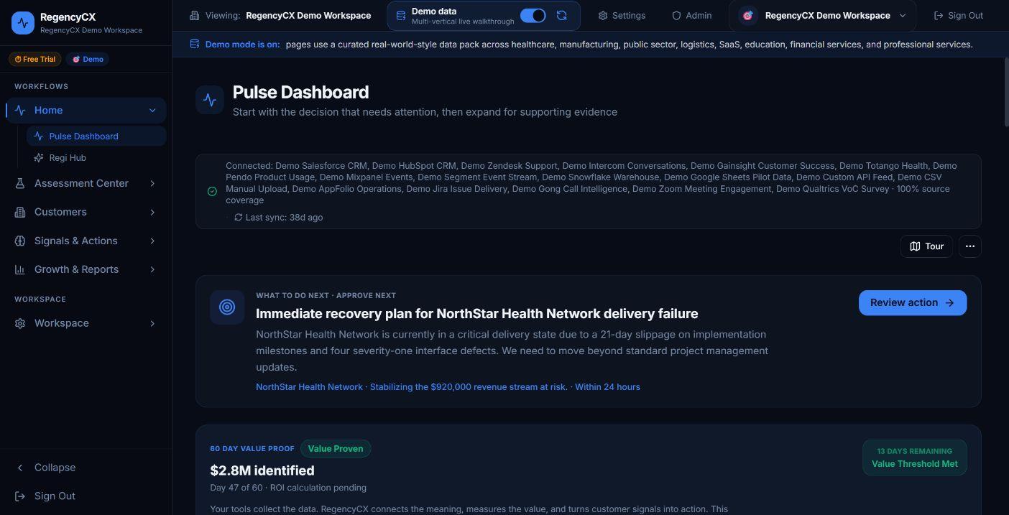Viewport: 1009px width, 515px height.
Task: Click the green connected status check icon
Action: pyautogui.click(x=212, y=192)
